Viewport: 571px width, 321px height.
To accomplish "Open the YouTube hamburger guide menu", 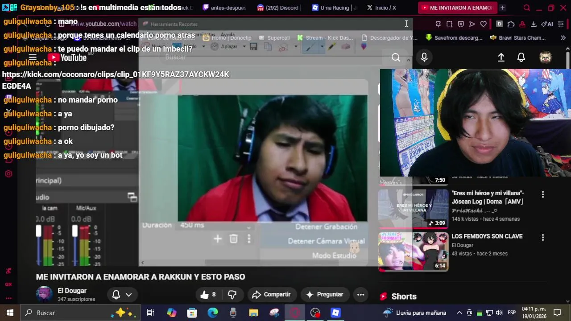I will pyautogui.click(x=33, y=57).
